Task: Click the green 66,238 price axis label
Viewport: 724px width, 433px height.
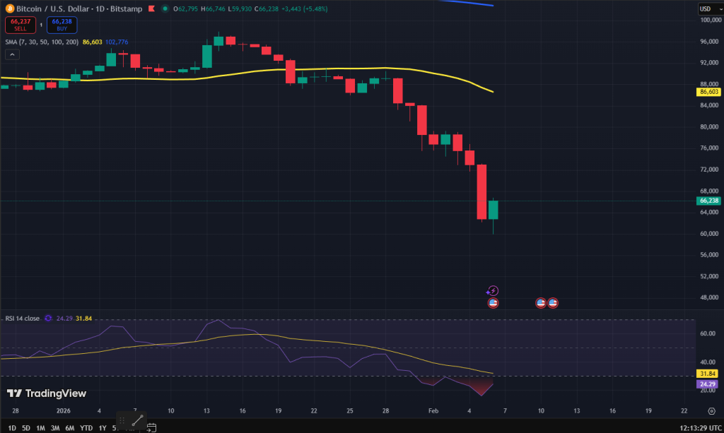Action: coord(708,201)
